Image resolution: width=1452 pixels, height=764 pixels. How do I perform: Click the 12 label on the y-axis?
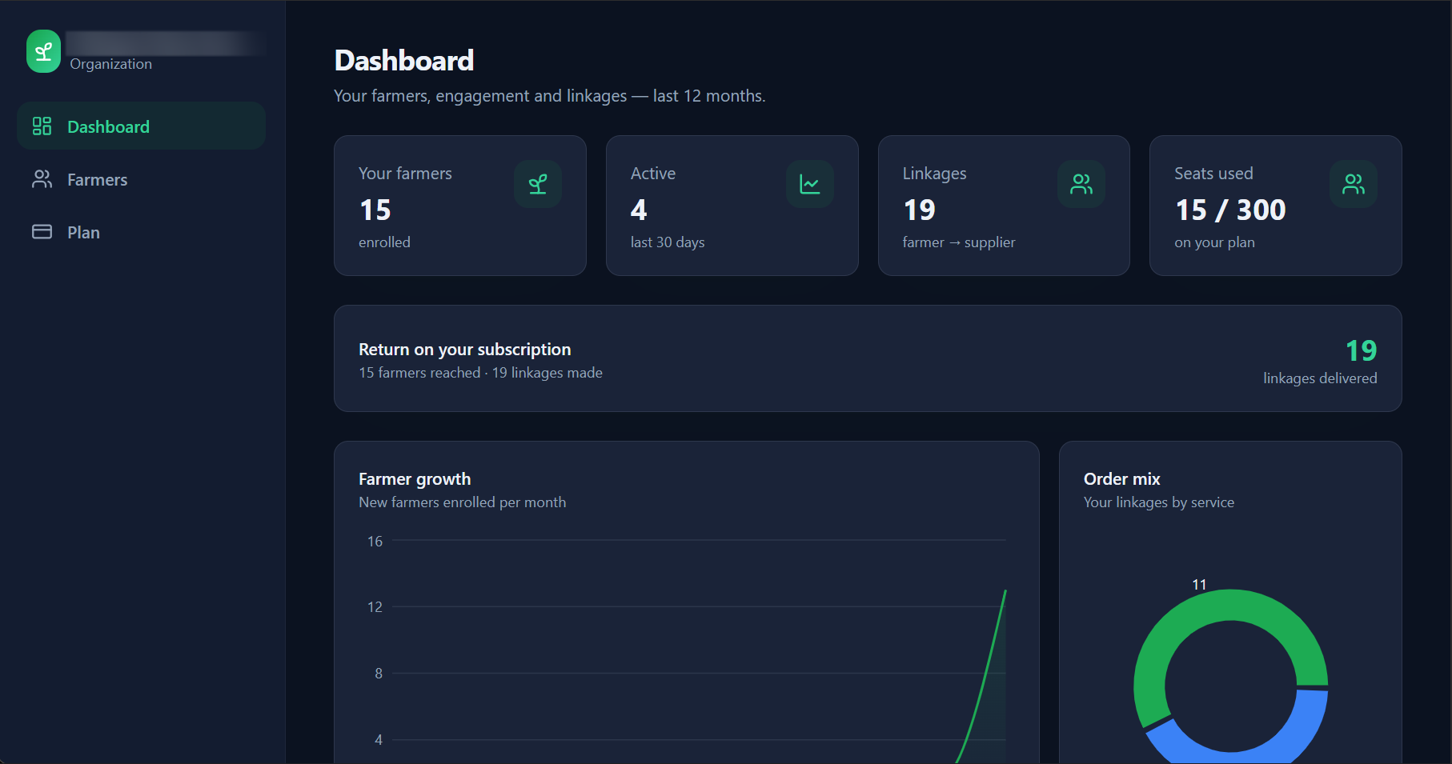(x=375, y=607)
